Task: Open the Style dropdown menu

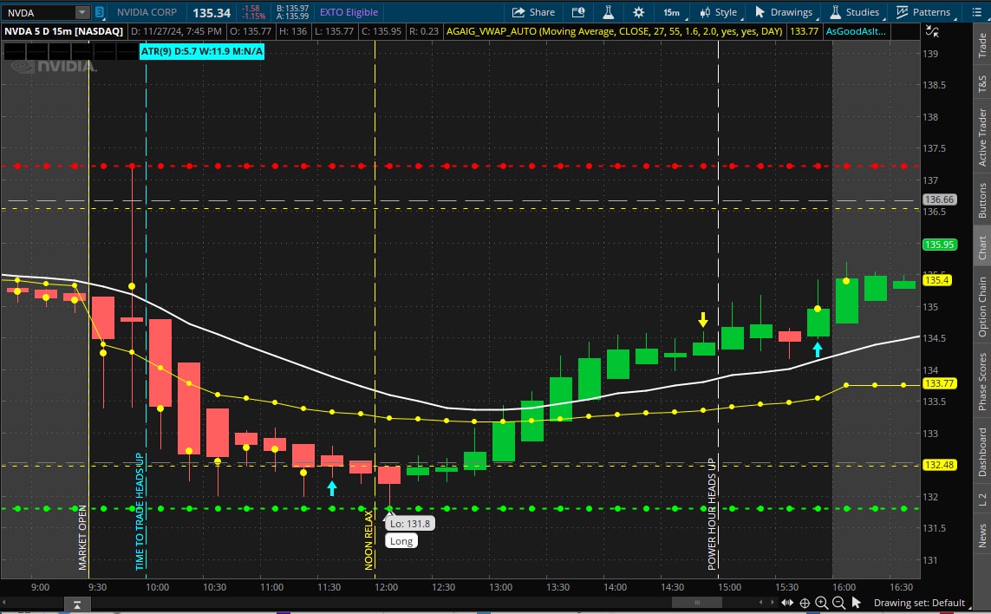Action: [719, 12]
